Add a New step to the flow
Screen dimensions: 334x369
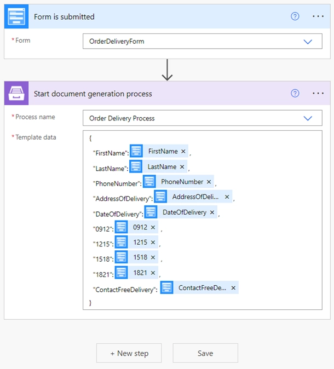pyautogui.click(x=129, y=353)
